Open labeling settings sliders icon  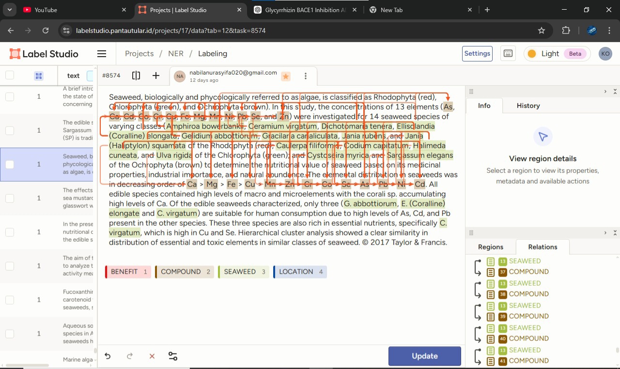[173, 356]
